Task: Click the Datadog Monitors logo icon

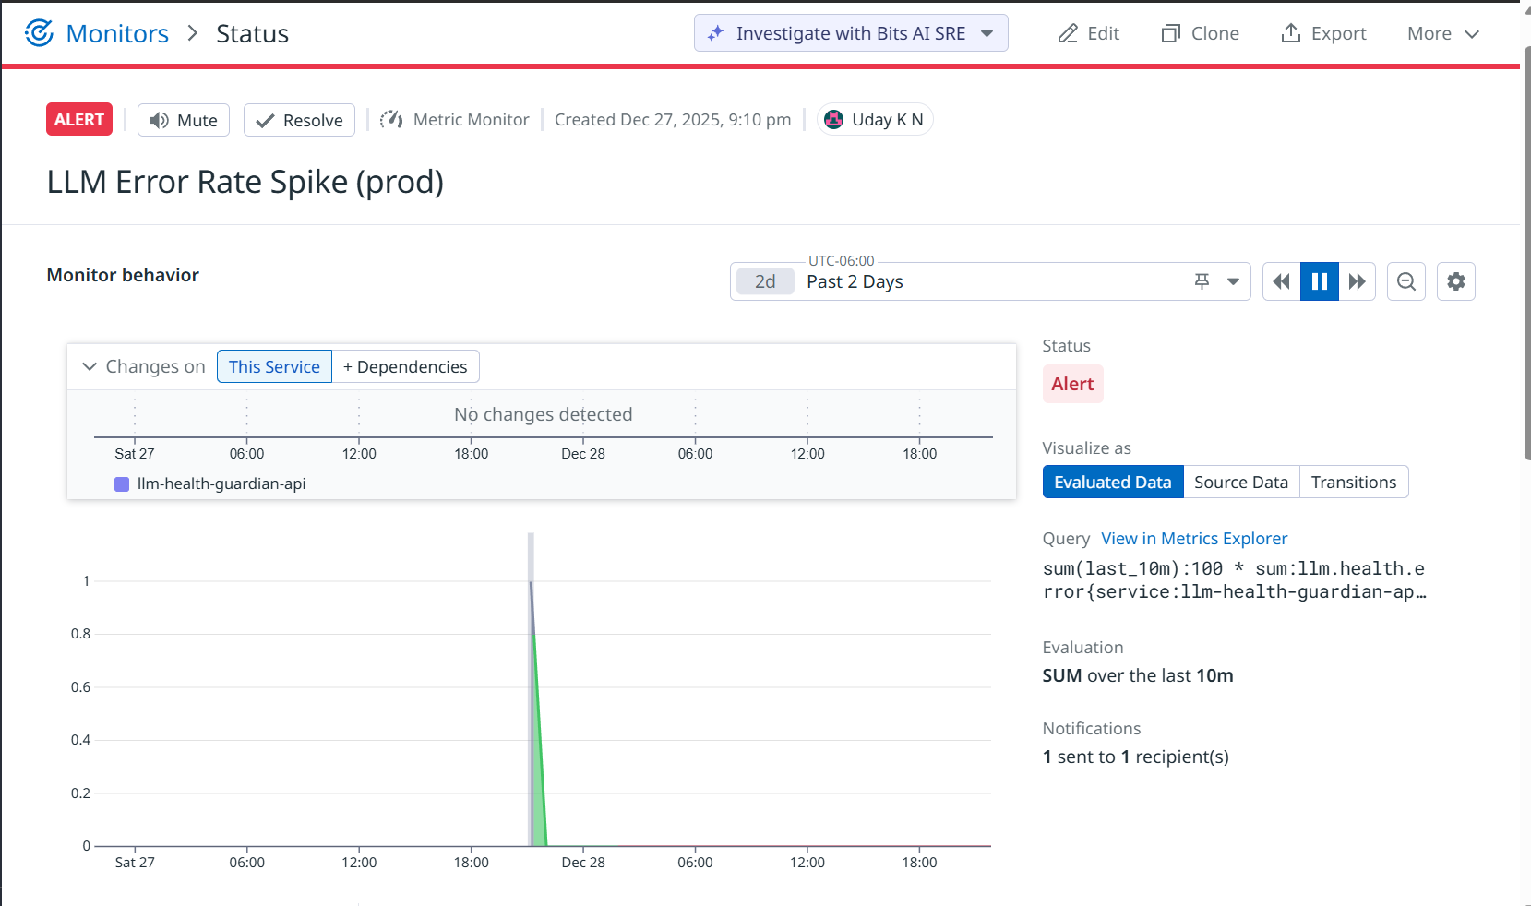Action: [39, 33]
